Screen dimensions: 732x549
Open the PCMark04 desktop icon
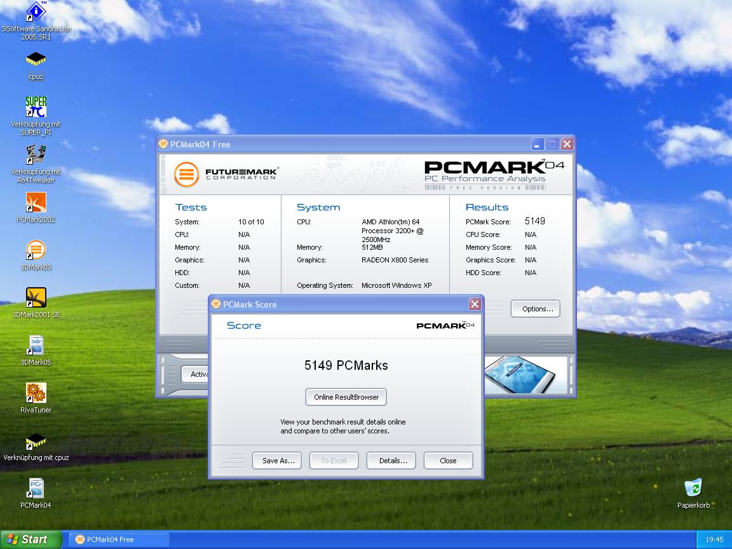point(36,489)
